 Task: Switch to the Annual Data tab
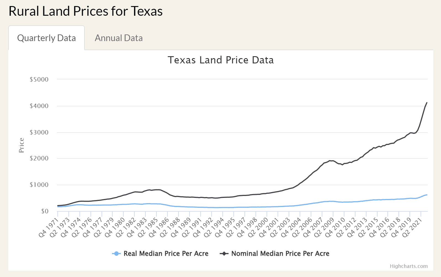click(x=119, y=38)
